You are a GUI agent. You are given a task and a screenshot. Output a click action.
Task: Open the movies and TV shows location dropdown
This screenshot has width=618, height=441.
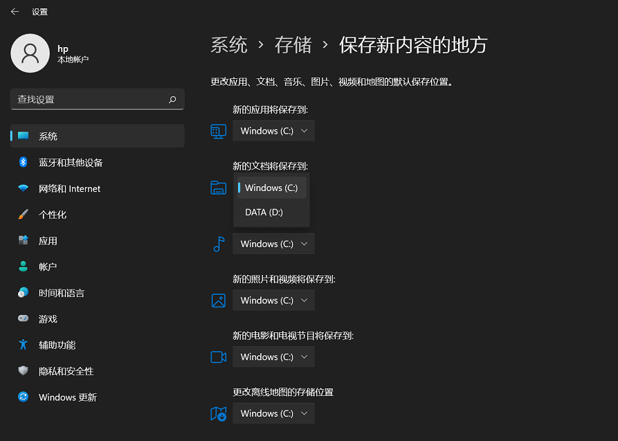[273, 357]
